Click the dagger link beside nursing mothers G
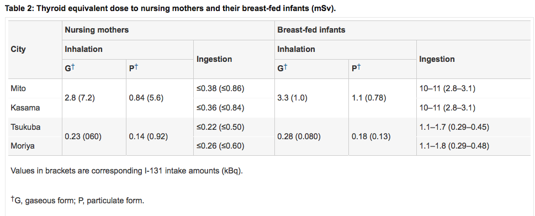The height and width of the screenshot is (216, 535). click(x=73, y=67)
